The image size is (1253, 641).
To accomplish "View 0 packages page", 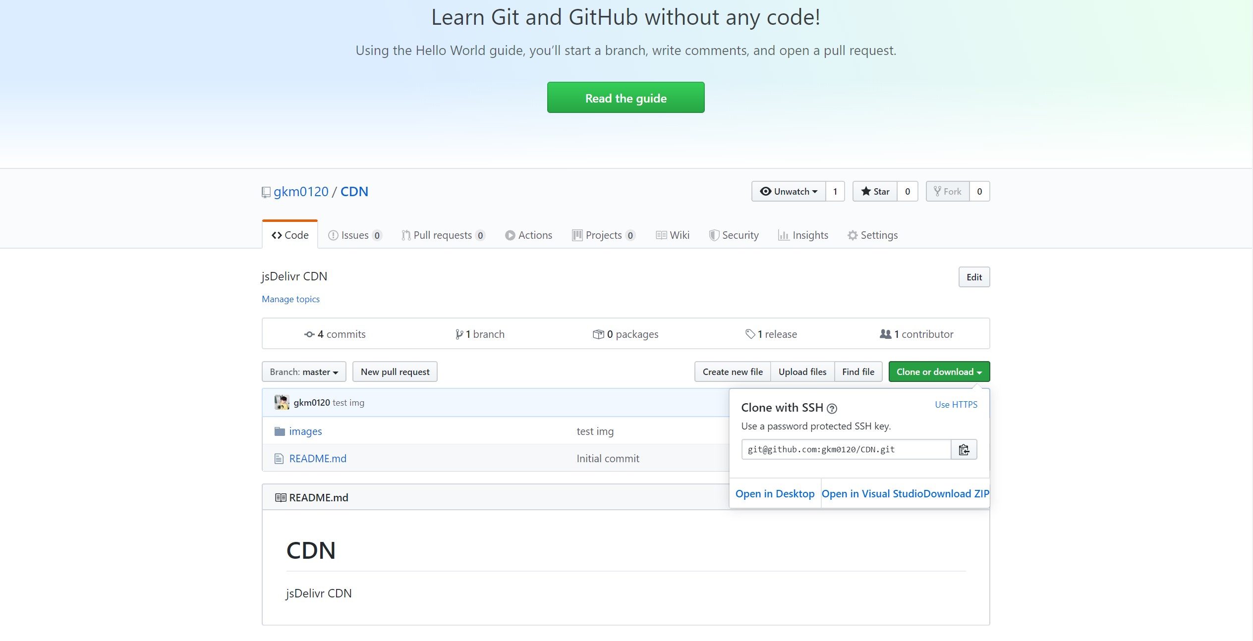I will (626, 334).
